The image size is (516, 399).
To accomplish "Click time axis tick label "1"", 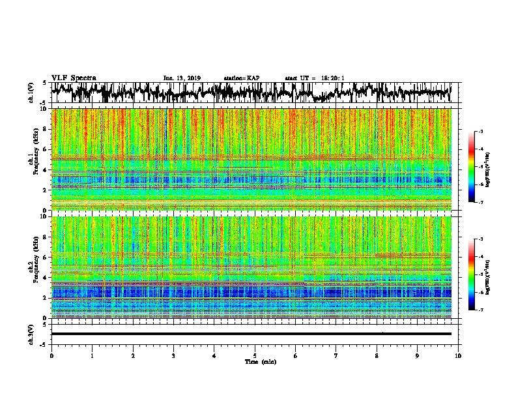I will coord(92,356).
